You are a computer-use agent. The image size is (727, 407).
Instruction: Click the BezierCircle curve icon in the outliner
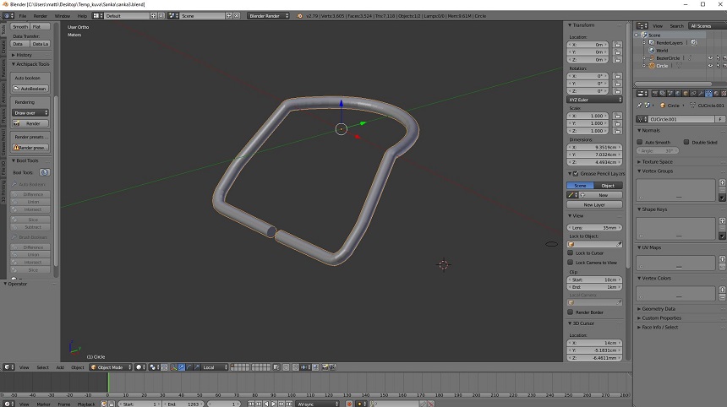652,57
